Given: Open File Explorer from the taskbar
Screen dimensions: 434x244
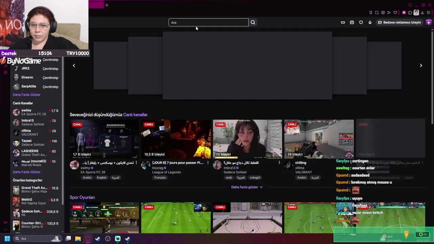Looking at the screenshot, I should point(78,239).
